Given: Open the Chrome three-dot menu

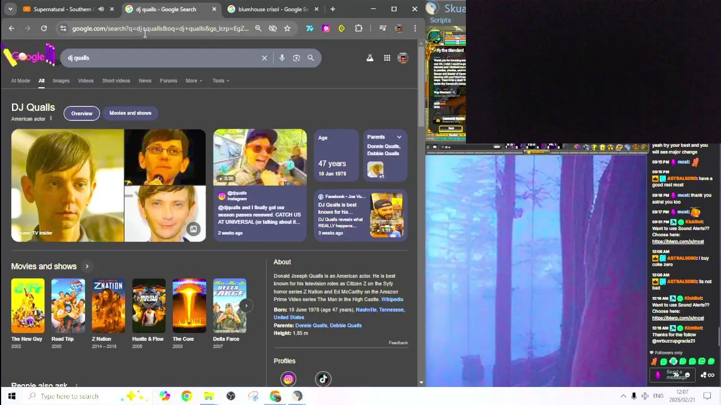Looking at the screenshot, I should (415, 28).
